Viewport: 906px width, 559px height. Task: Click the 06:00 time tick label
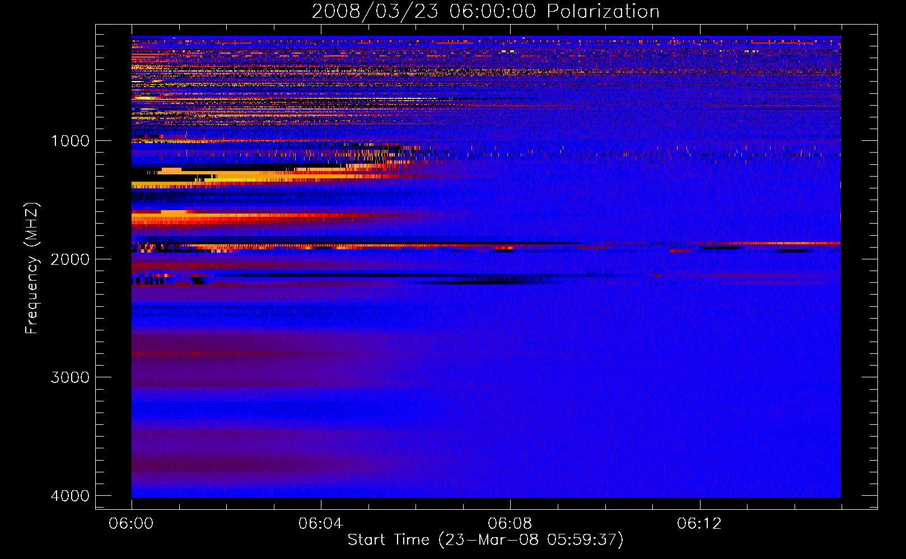pos(131,524)
